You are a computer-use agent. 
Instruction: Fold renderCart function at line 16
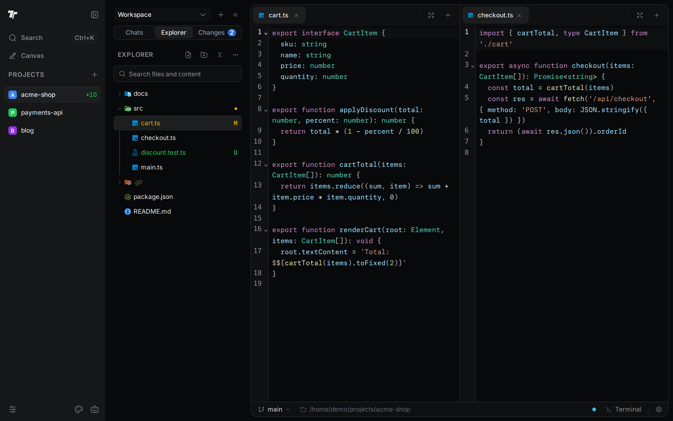[x=266, y=230]
